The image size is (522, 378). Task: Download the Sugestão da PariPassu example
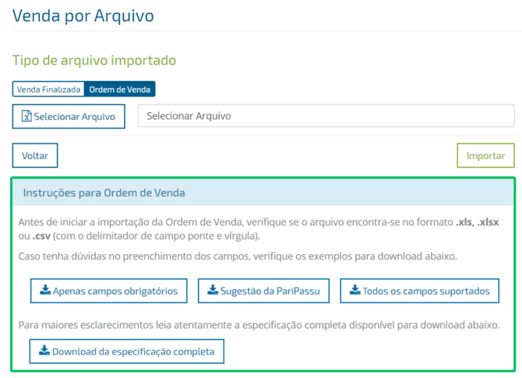click(x=264, y=291)
